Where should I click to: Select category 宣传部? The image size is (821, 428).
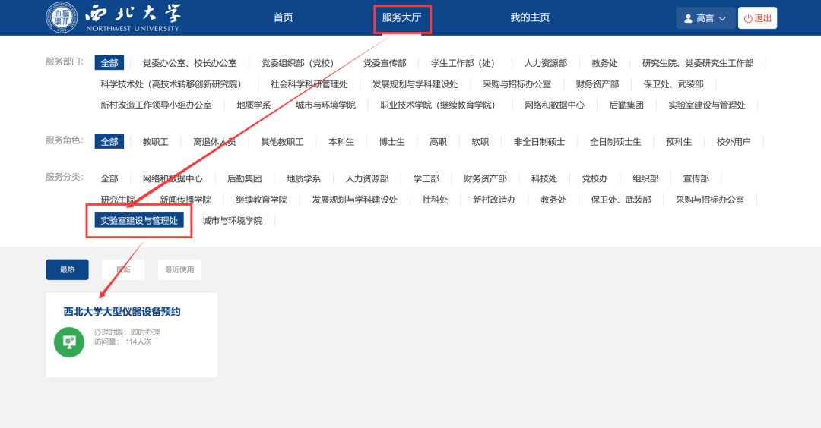click(x=696, y=179)
